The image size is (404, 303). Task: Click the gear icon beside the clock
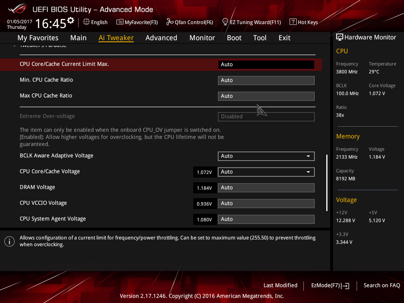[71, 20]
